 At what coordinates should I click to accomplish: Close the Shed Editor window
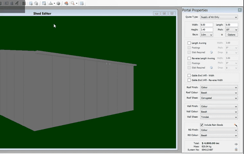(172, 13)
